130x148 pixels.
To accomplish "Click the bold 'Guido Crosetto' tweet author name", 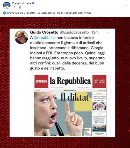I will coord(44,32).
